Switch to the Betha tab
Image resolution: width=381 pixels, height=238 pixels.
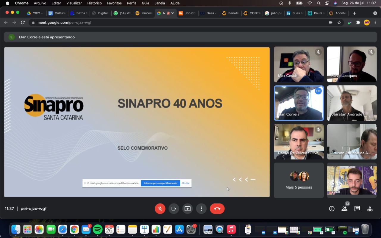point(79,13)
